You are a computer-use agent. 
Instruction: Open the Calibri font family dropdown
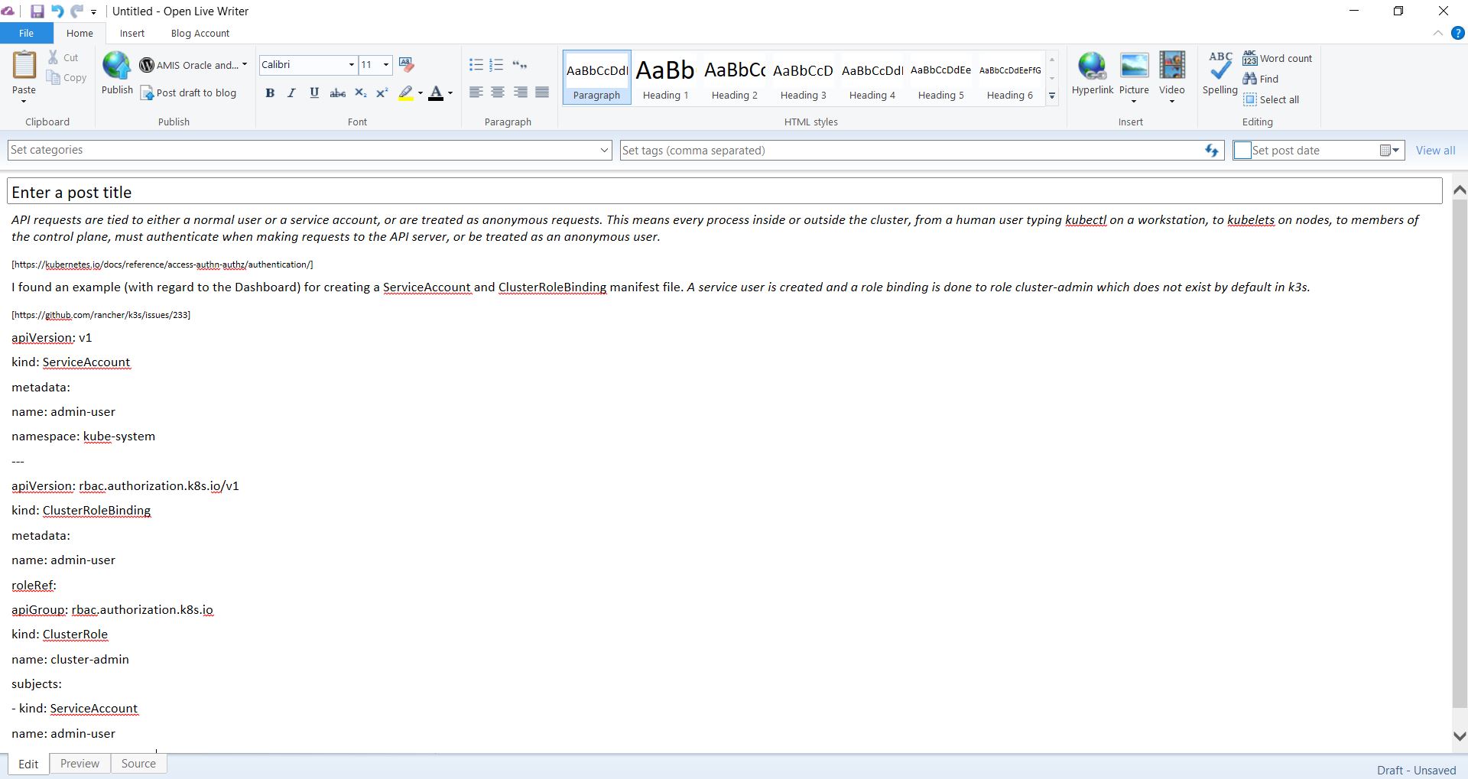[x=351, y=65]
